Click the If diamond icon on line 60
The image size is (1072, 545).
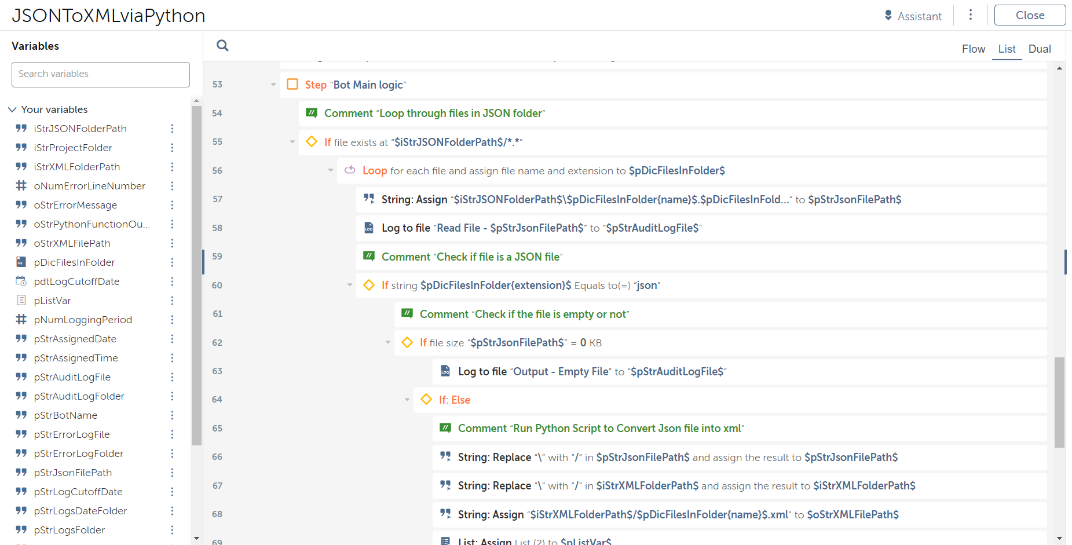(x=369, y=285)
